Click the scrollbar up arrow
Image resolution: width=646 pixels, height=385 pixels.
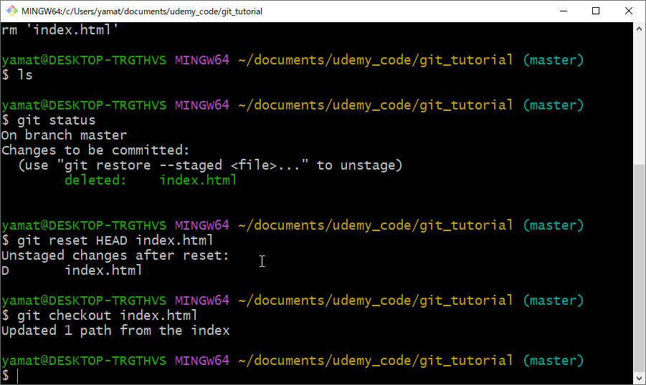click(639, 29)
